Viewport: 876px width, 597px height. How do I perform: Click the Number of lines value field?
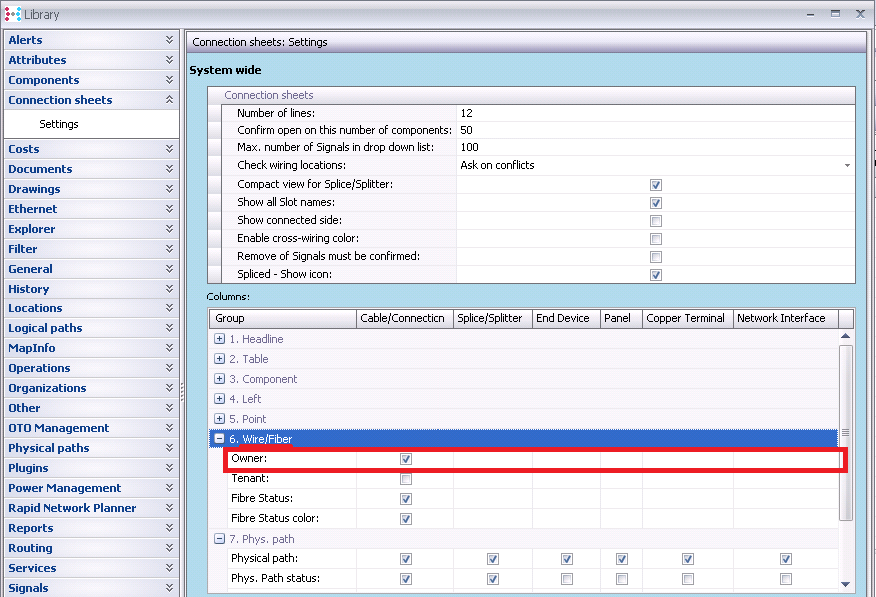(x=656, y=113)
